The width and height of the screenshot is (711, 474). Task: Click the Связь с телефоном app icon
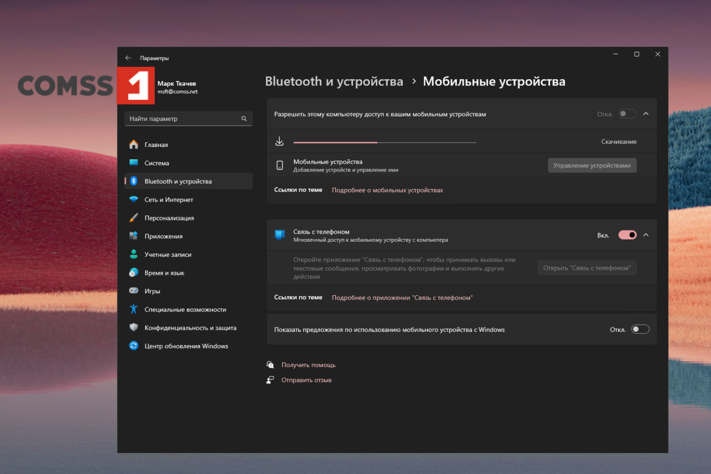[x=280, y=235]
